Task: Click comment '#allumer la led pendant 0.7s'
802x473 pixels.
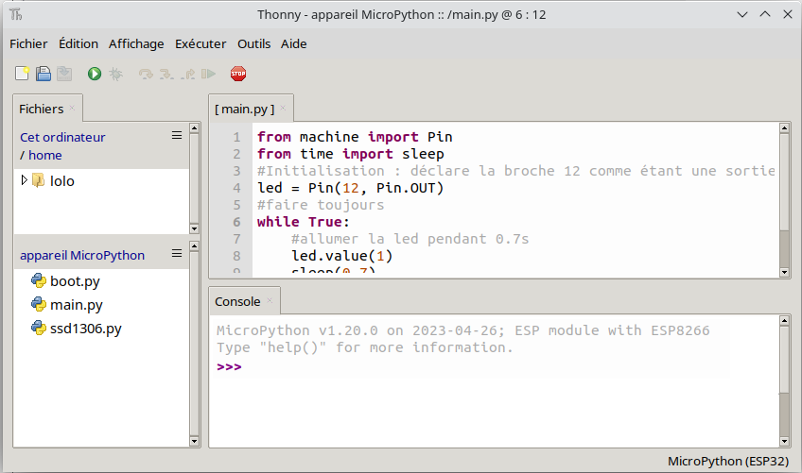Action: [410, 239]
